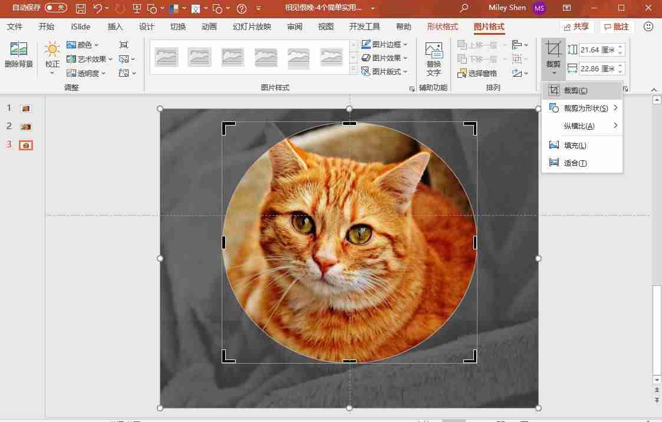Click the next slide double-arrow button
The width and height of the screenshot is (662, 422).
tap(657, 400)
